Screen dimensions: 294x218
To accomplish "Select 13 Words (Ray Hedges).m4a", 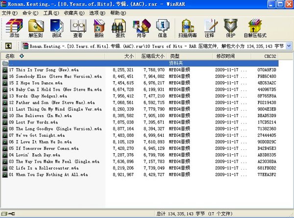I will pyautogui.click(x=38, y=96).
